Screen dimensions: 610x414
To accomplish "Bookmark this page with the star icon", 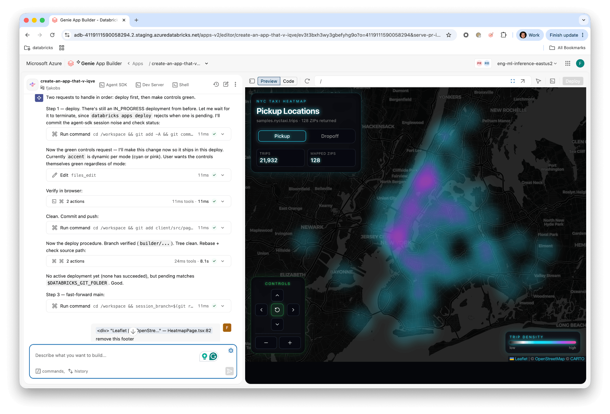I will coord(449,35).
